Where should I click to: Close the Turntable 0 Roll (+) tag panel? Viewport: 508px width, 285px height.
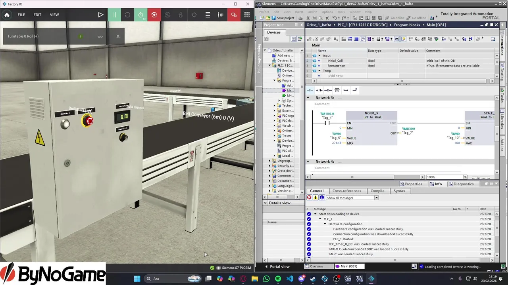click(x=118, y=36)
